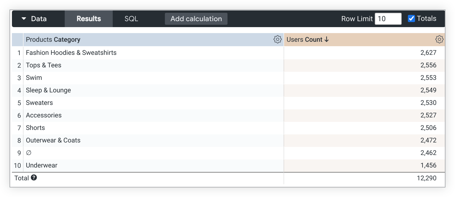455x197 pixels.
Task: Select the Accessories user count 2,527
Action: coord(428,115)
